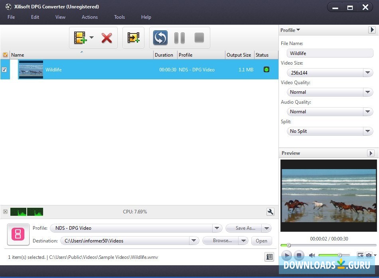Remove selected file with red X icon
This screenshot has height=278, width=379.
point(107,38)
